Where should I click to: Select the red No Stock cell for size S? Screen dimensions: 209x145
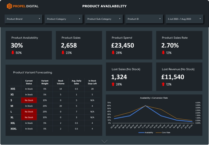pyautogui.click(x=29, y=100)
